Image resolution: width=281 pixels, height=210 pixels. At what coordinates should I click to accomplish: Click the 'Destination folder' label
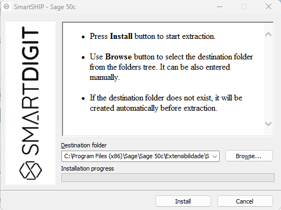[x=84, y=145]
